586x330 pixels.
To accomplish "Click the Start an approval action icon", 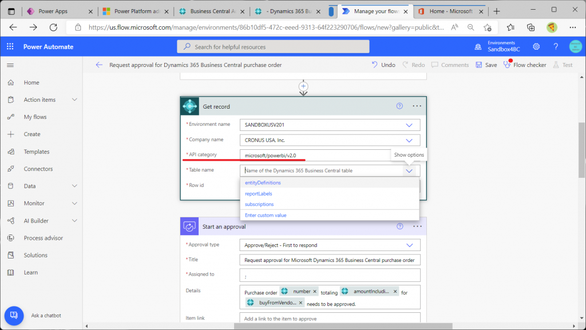I will point(189,226).
